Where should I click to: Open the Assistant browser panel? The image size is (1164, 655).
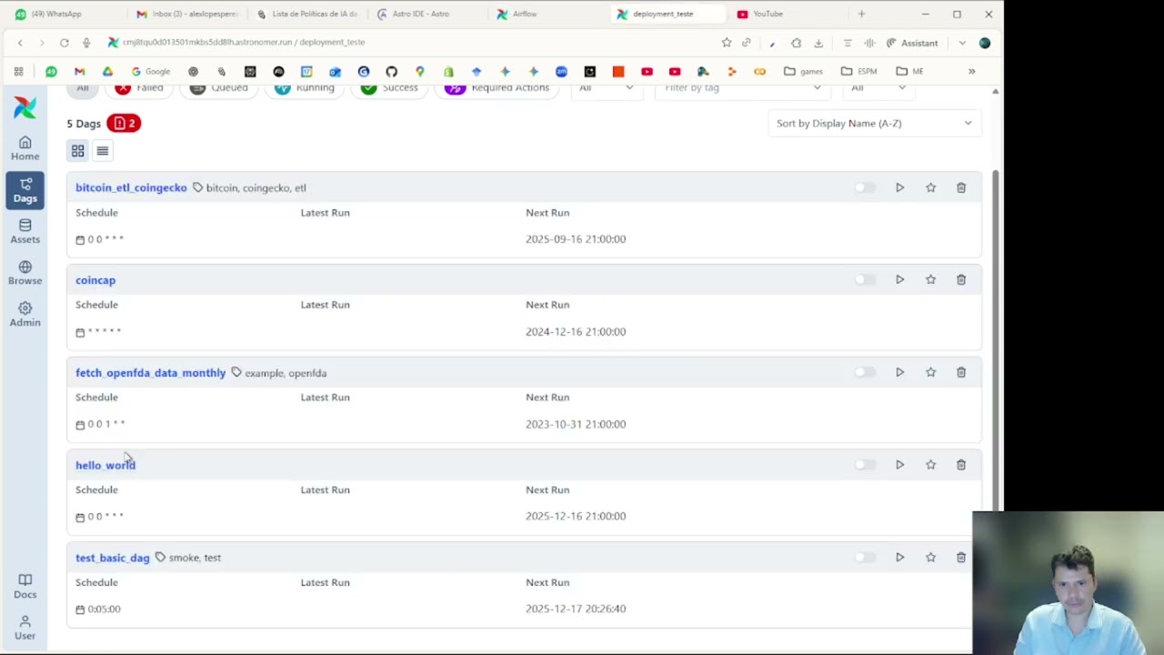tap(912, 43)
